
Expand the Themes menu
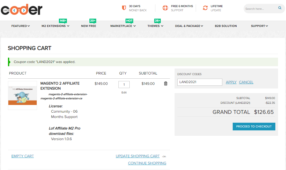tap(155, 26)
